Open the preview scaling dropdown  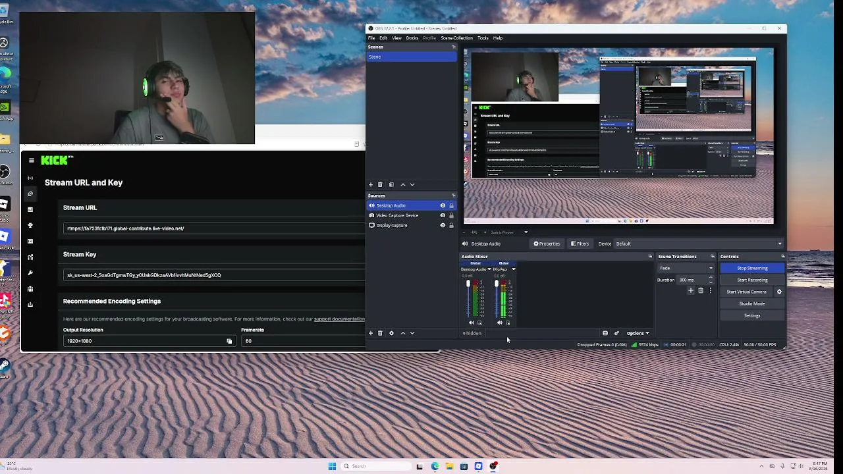(x=526, y=232)
